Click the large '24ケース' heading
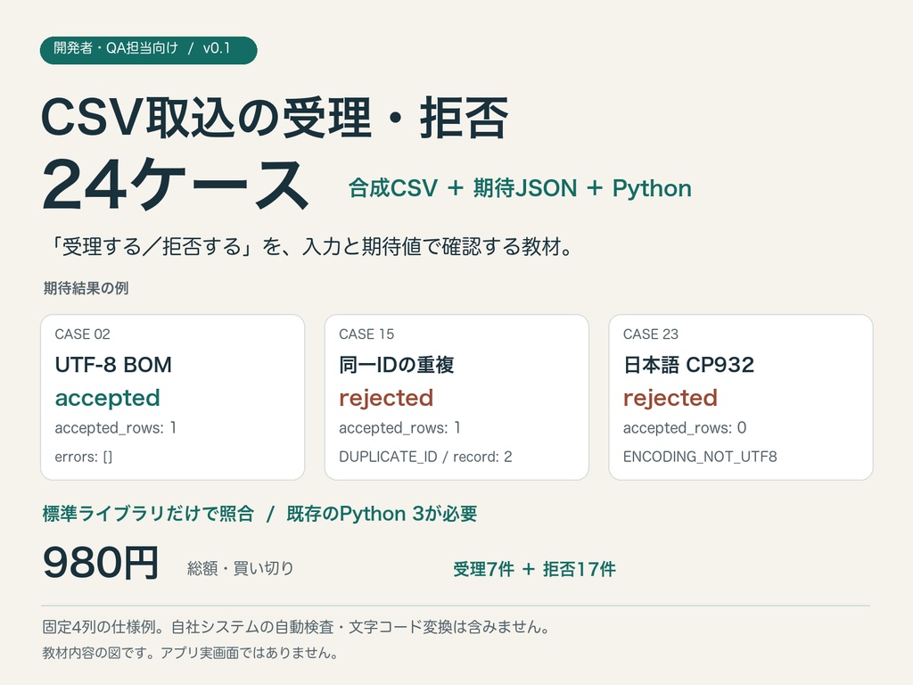The height and width of the screenshot is (685, 913). click(176, 185)
